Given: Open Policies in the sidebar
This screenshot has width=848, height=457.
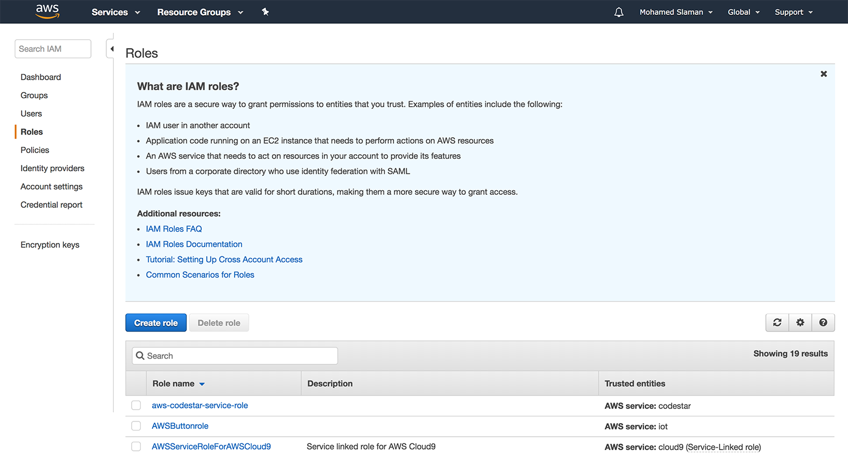Looking at the screenshot, I should tap(34, 150).
